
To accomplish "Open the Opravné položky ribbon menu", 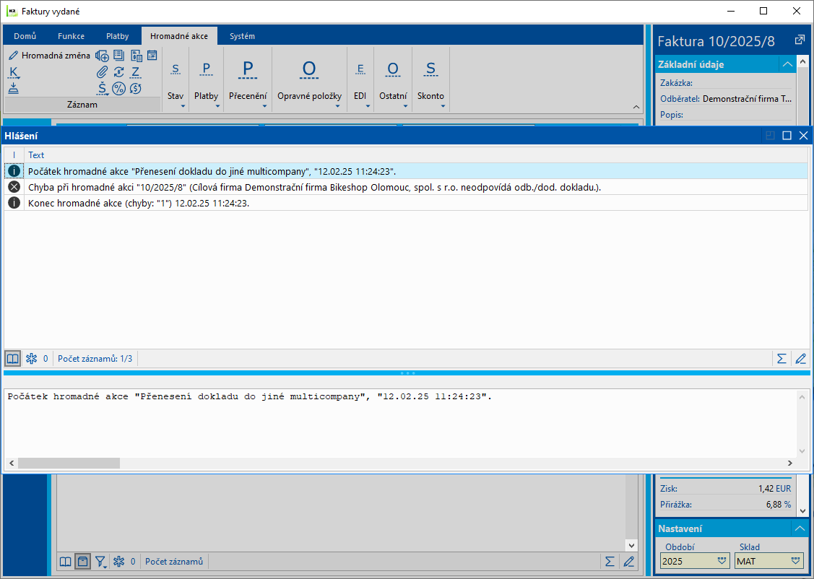I will 309,79.
